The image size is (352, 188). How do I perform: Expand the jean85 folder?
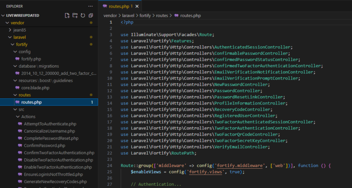click(11, 30)
